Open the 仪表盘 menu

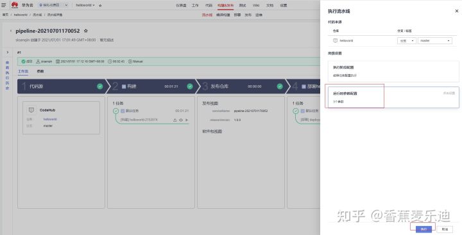tap(181, 5)
